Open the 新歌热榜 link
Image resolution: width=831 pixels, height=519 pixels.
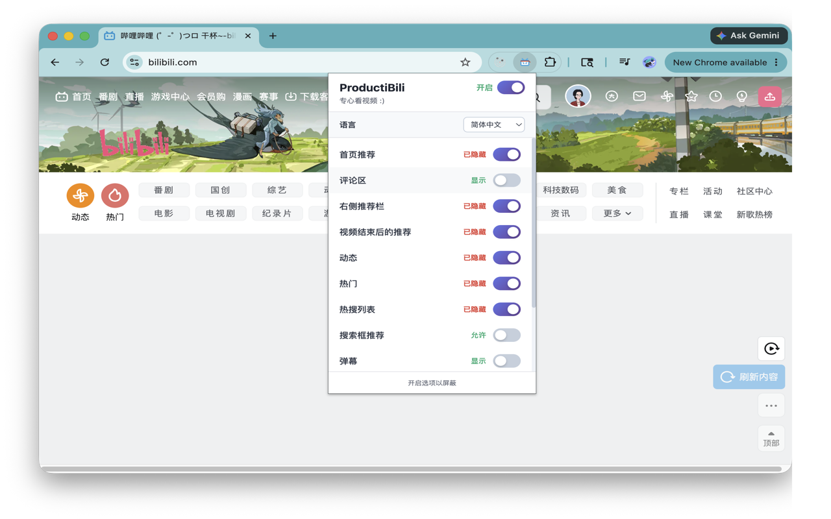pyautogui.click(x=754, y=215)
